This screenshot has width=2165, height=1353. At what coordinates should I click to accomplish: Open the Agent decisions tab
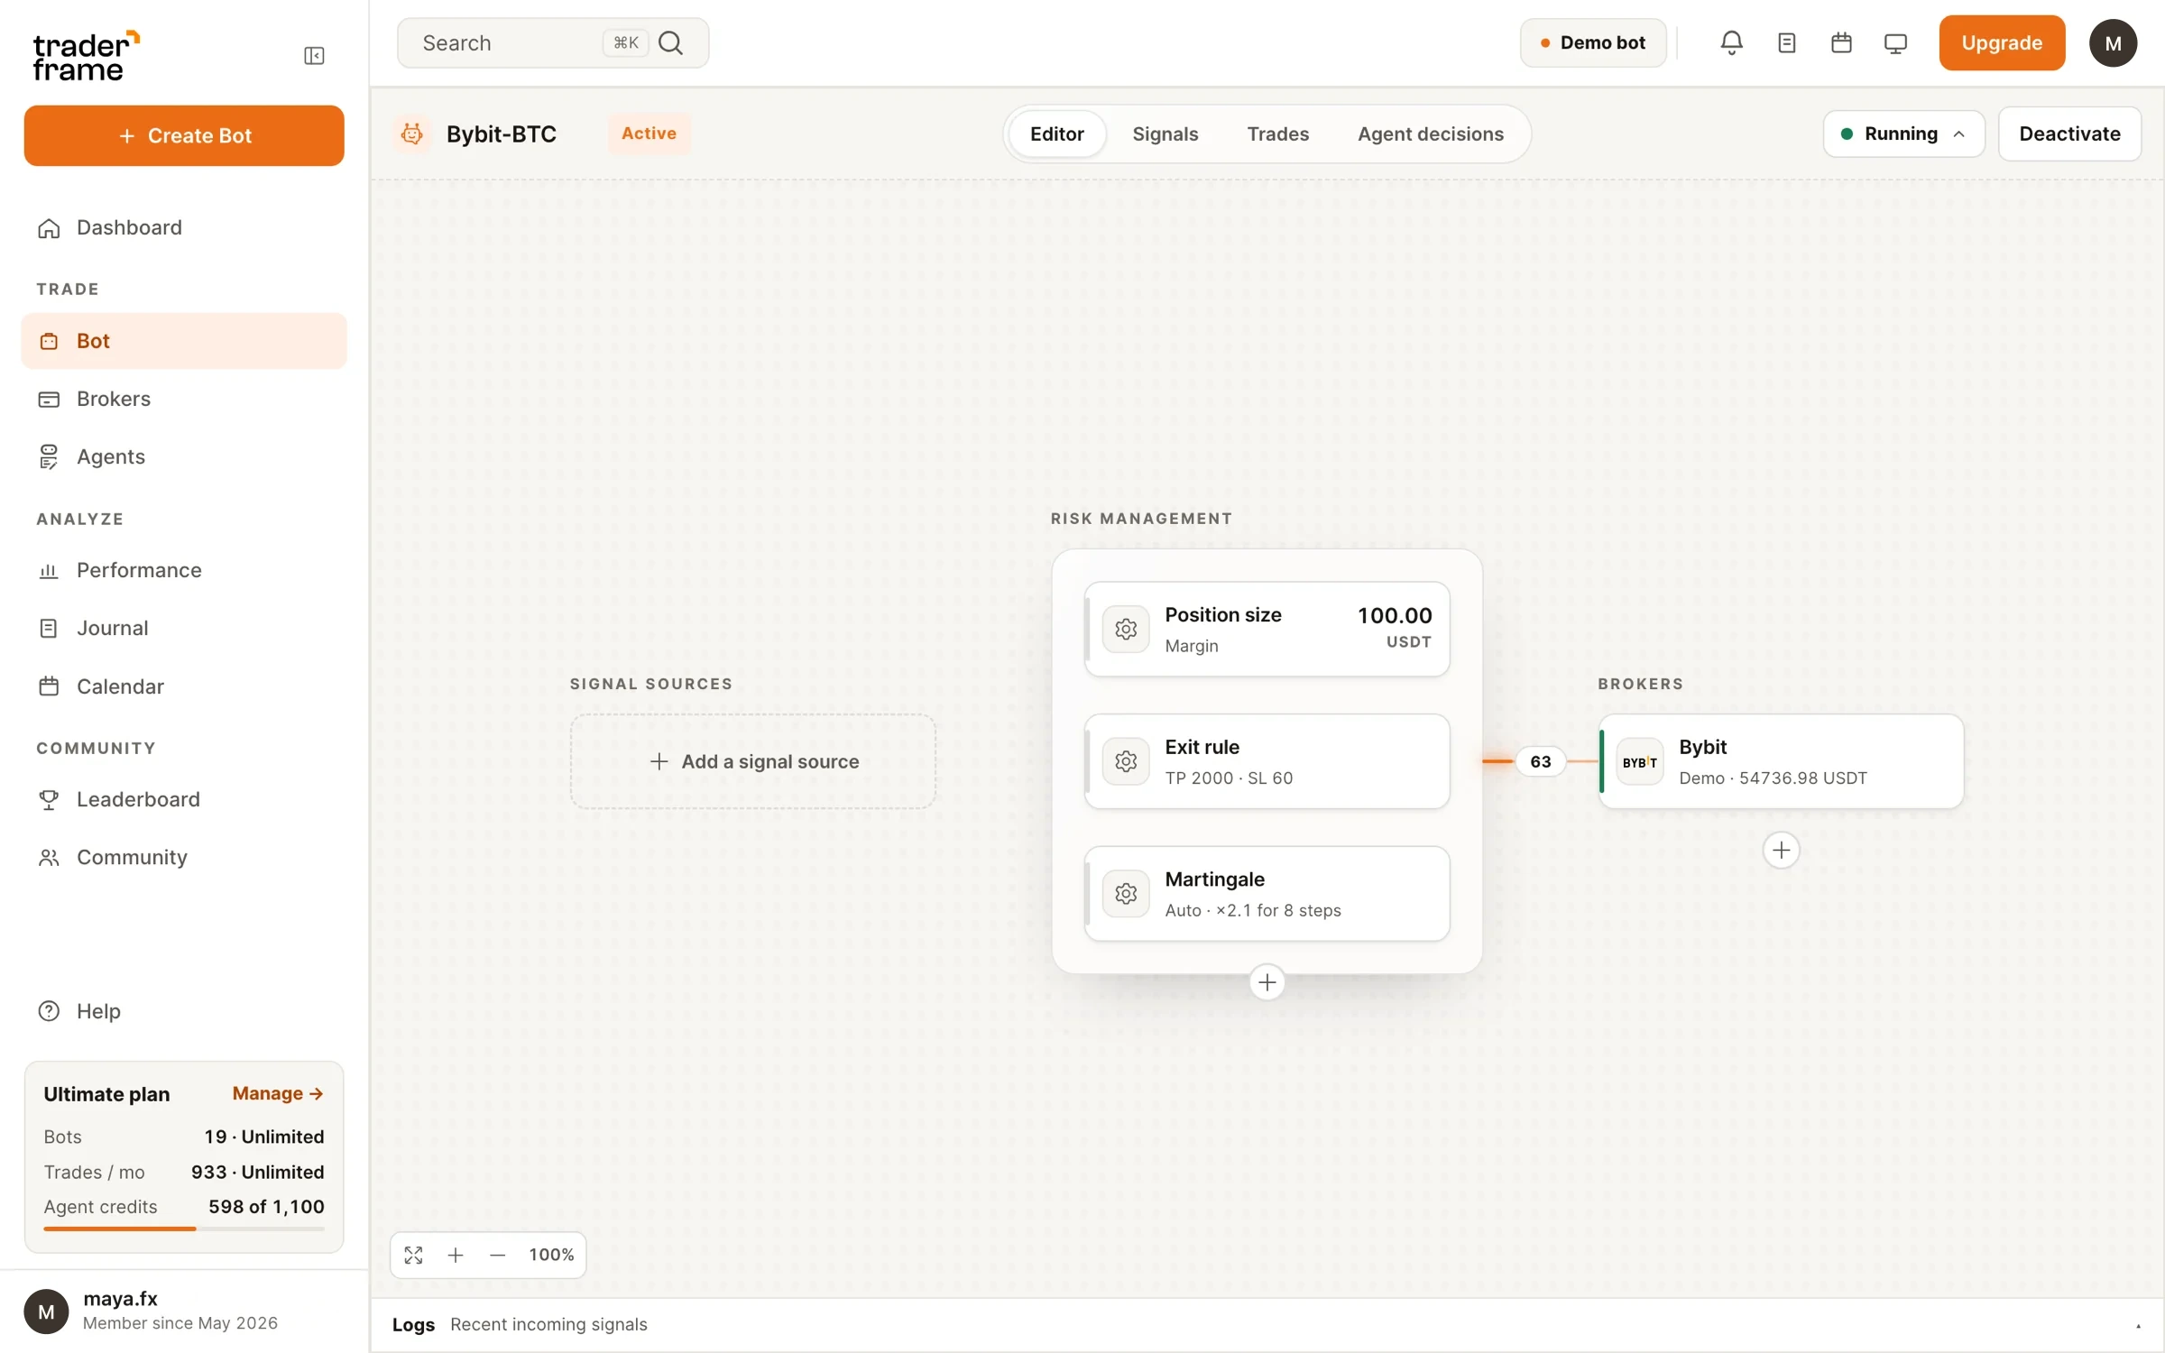coord(1430,133)
